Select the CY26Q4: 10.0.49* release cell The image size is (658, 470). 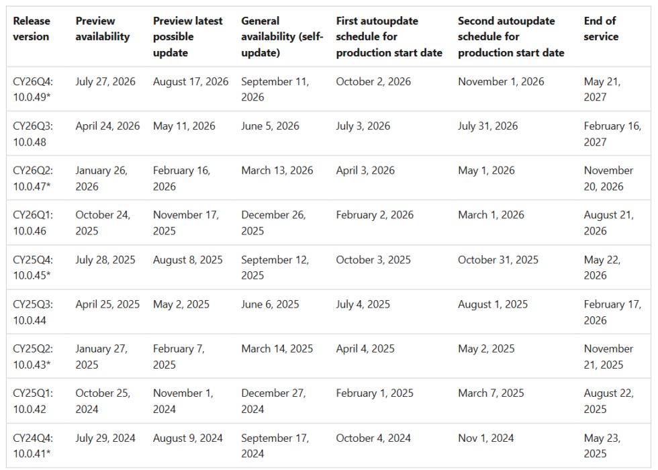click(32, 89)
